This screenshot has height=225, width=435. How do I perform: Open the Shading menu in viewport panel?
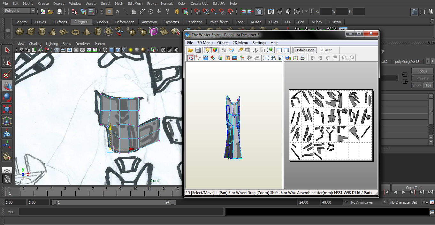35,44
